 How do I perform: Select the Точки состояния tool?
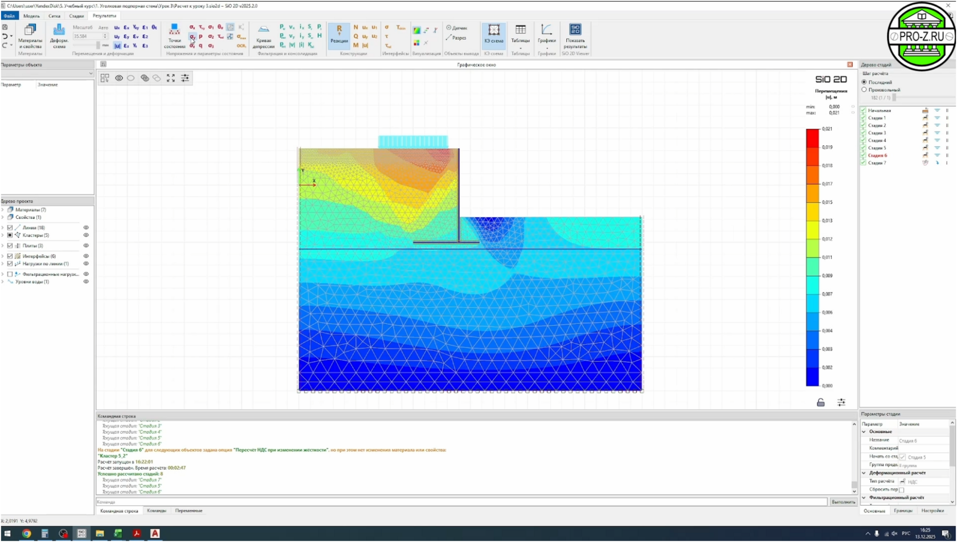174,35
